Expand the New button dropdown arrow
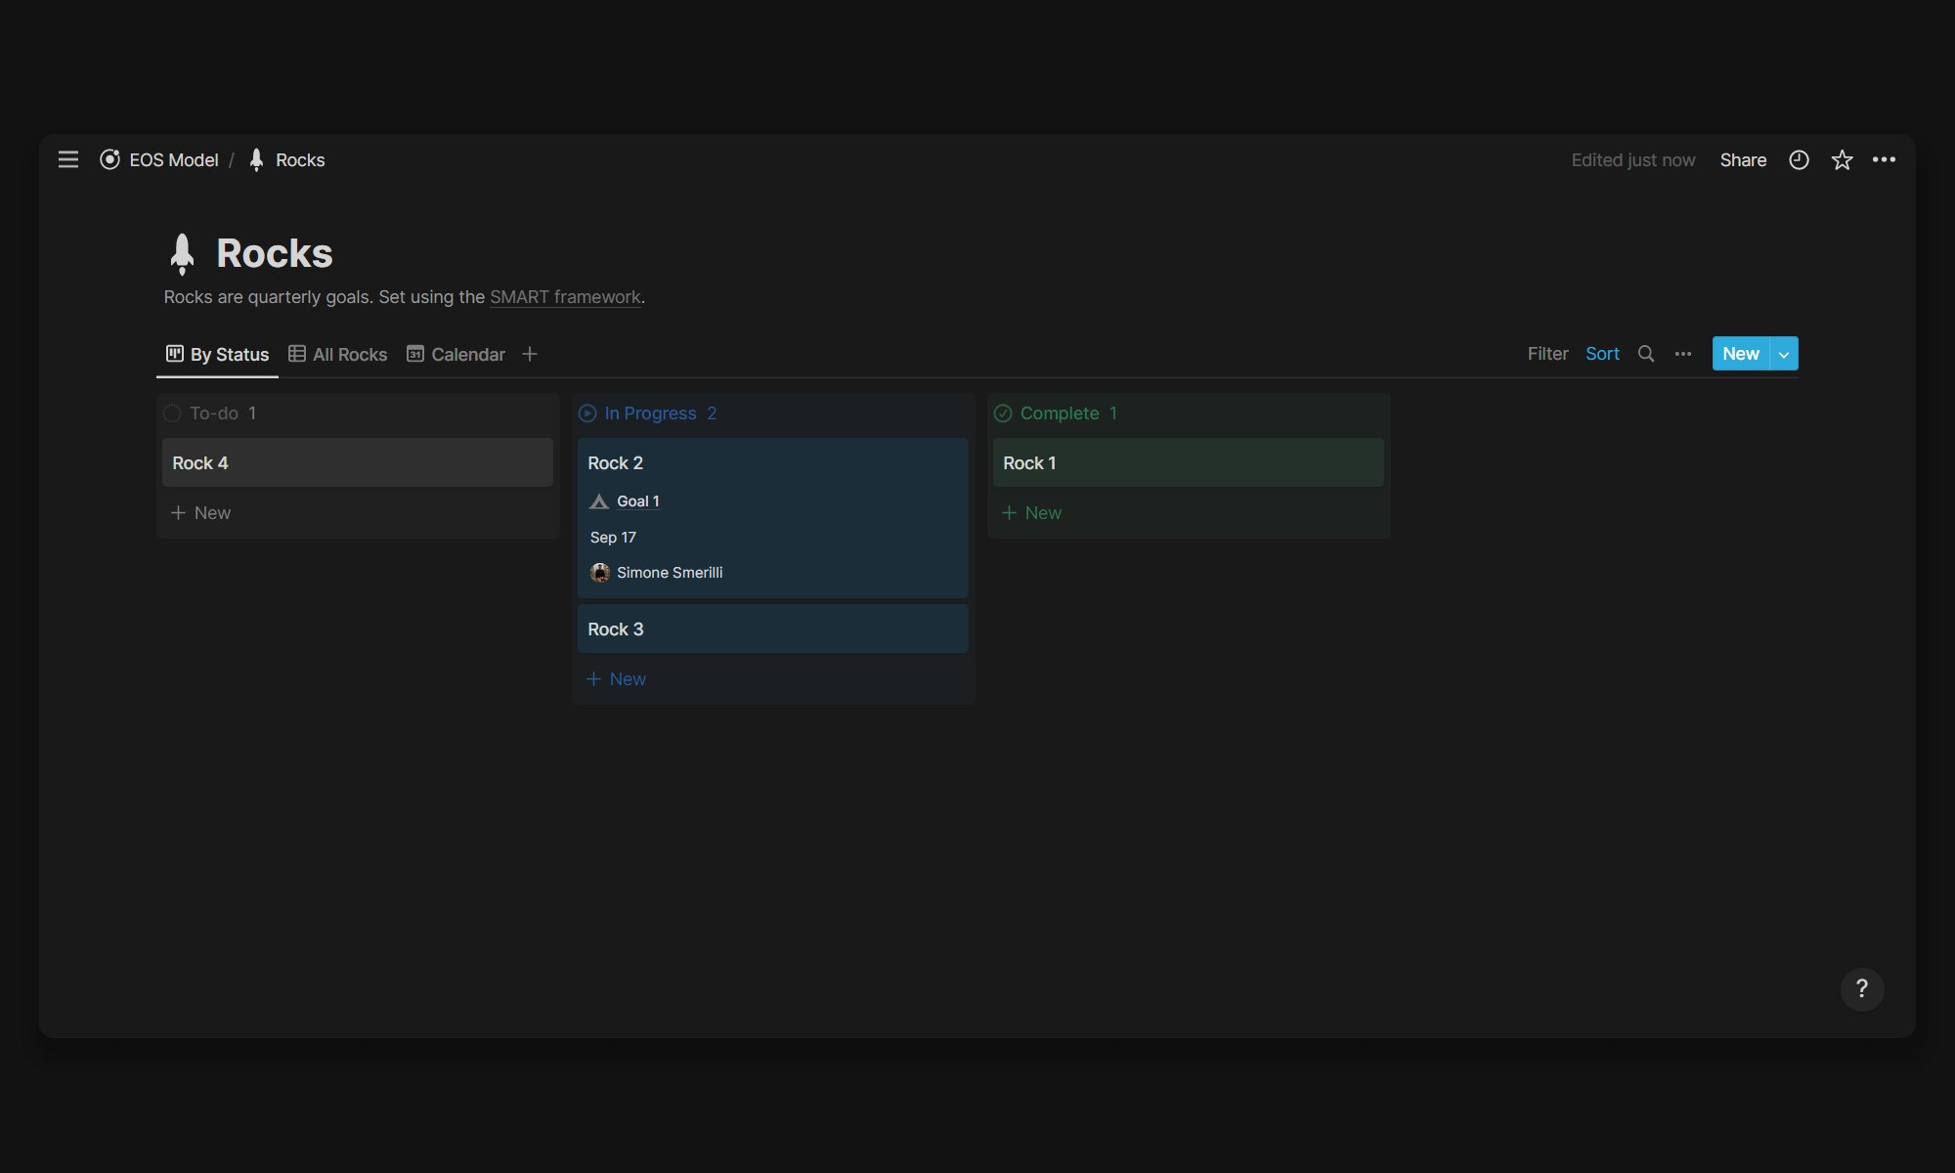Screen dimensions: 1955x1173 pos(1784,354)
